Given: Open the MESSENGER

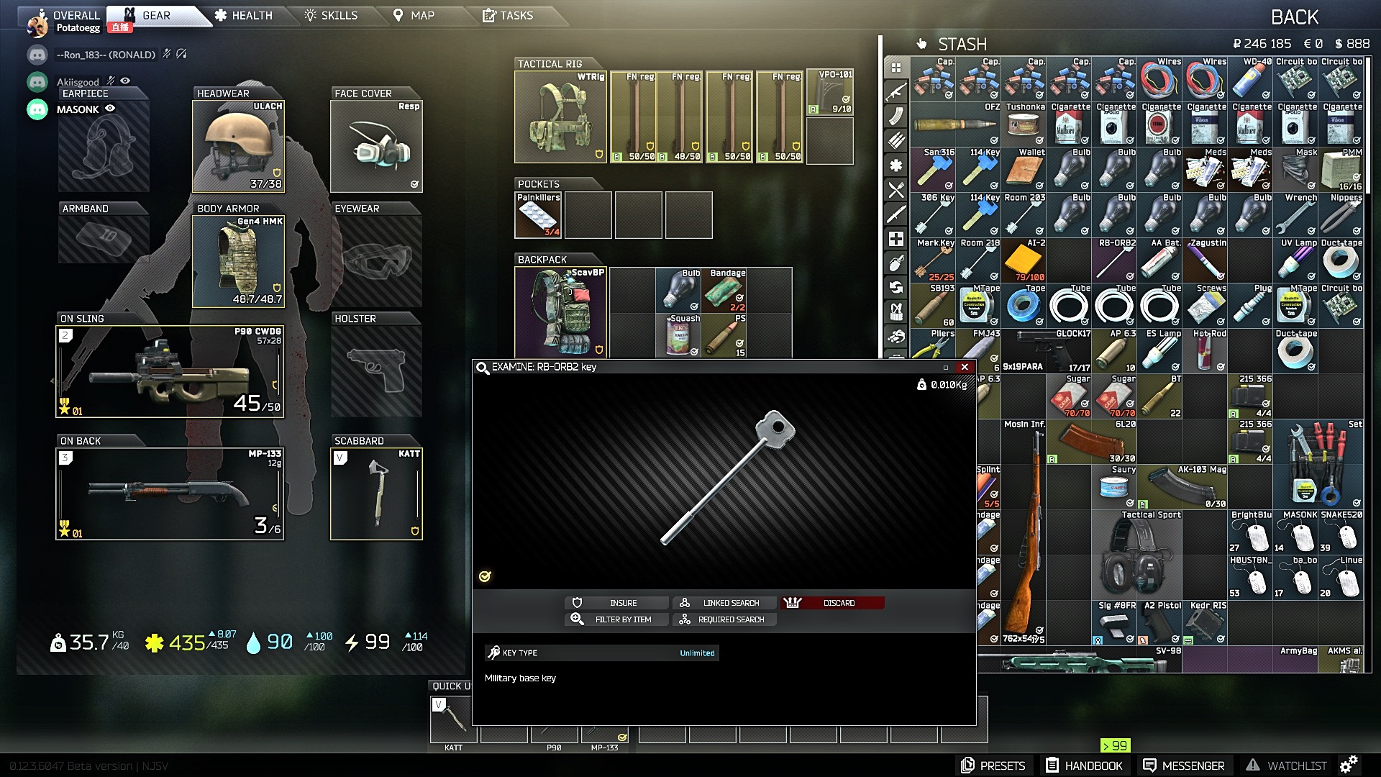Looking at the screenshot, I should pos(1184,765).
